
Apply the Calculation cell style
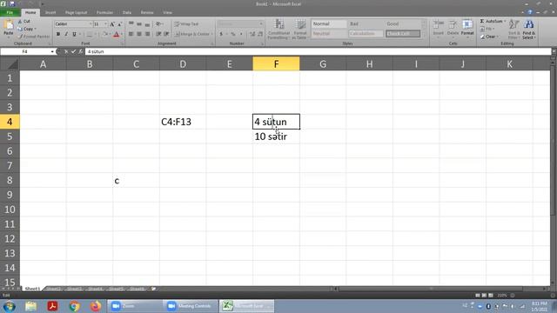tap(366, 34)
